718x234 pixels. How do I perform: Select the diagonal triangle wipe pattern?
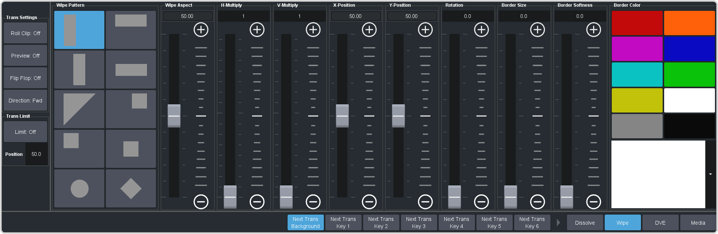pos(79,109)
